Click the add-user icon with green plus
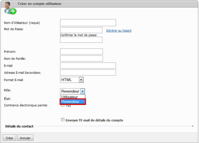The height and width of the screenshot is (143, 199). (x=10, y=8)
